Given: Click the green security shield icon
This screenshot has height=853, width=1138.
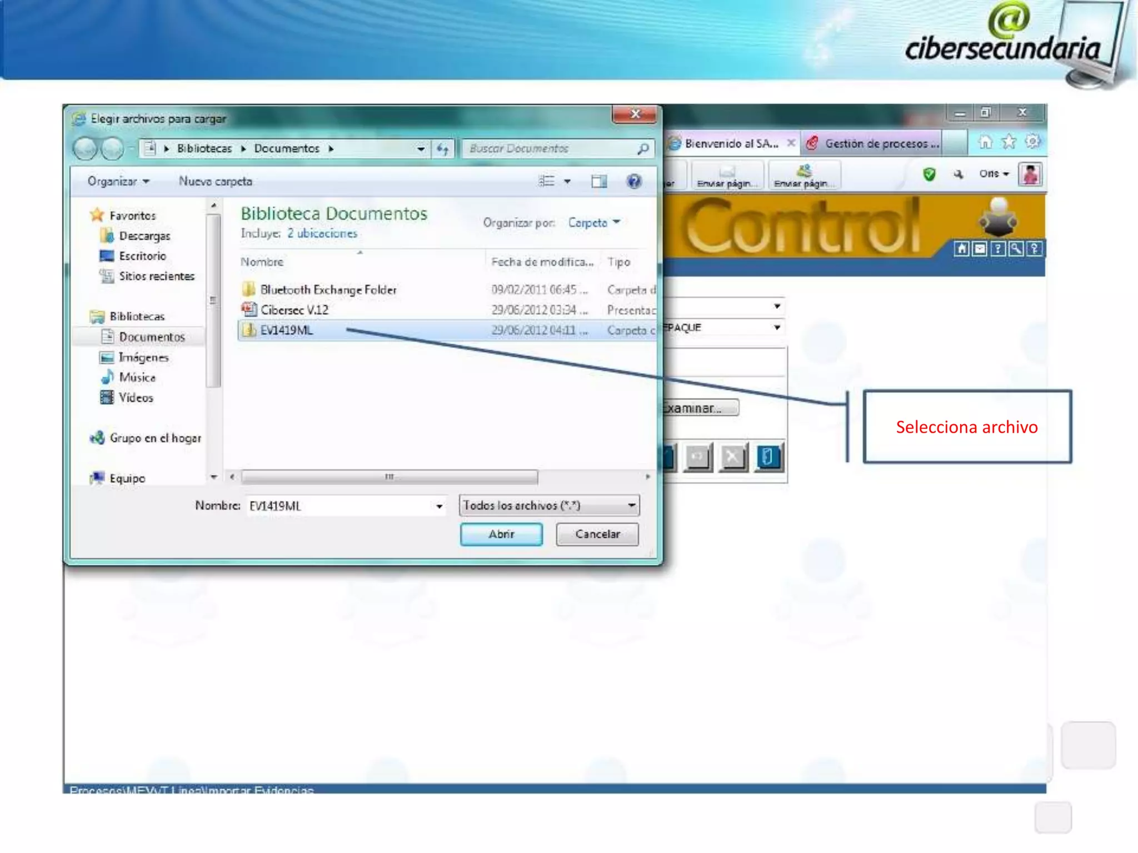Looking at the screenshot, I should [x=929, y=174].
